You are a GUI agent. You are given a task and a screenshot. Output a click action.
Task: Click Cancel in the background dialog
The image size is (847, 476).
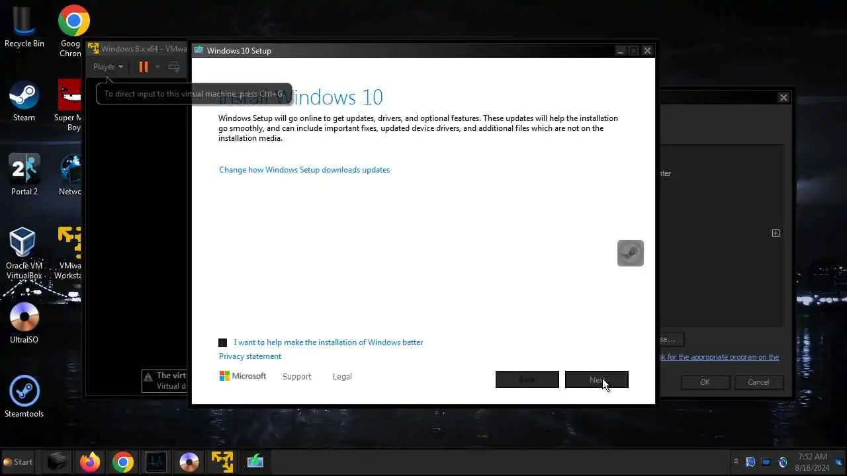(x=758, y=382)
